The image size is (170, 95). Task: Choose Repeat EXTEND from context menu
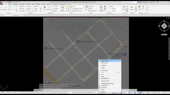click(110, 61)
